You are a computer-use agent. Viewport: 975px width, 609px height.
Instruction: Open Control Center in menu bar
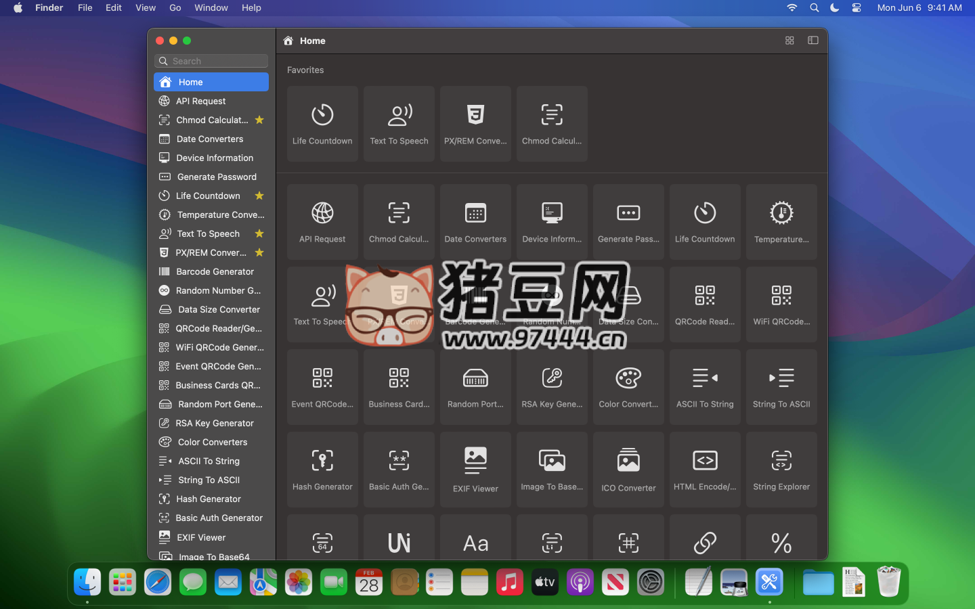[857, 7]
